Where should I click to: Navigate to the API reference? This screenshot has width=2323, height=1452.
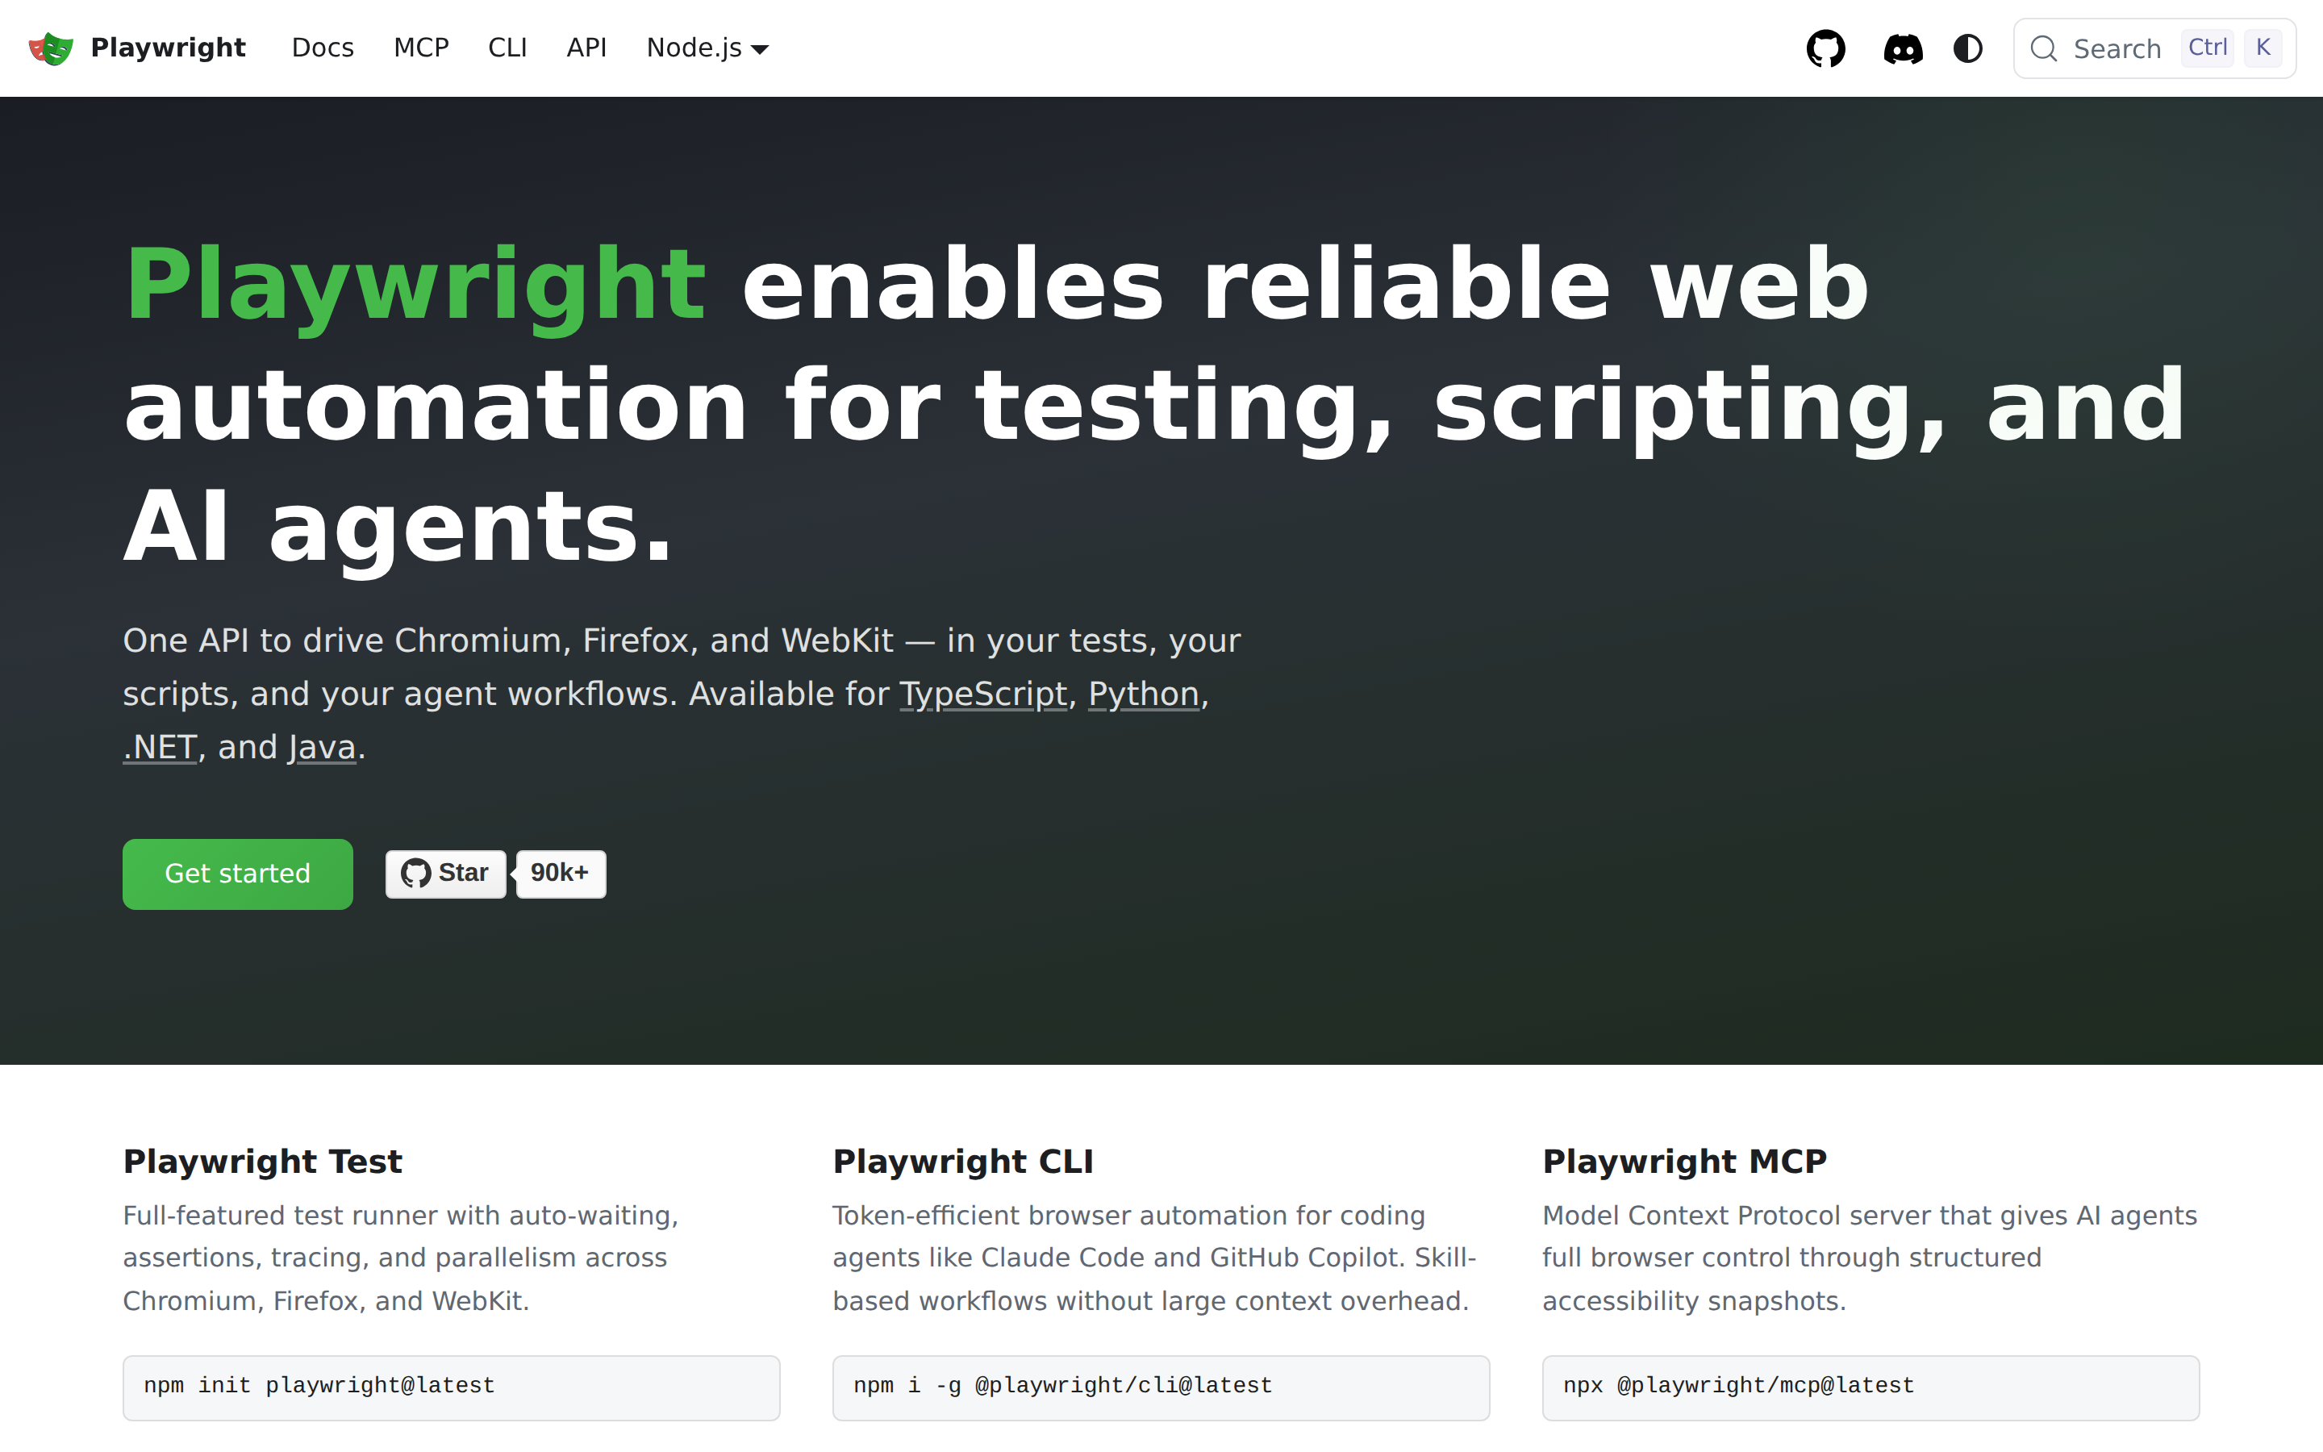tap(586, 48)
